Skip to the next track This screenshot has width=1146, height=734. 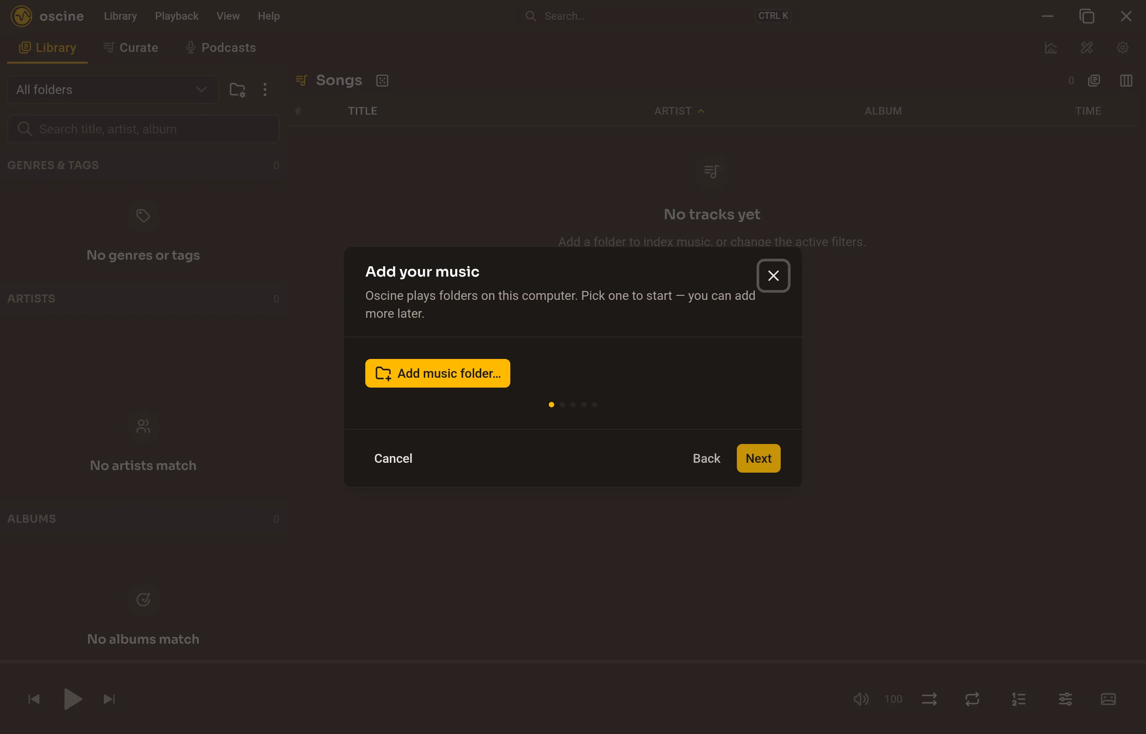point(109,699)
